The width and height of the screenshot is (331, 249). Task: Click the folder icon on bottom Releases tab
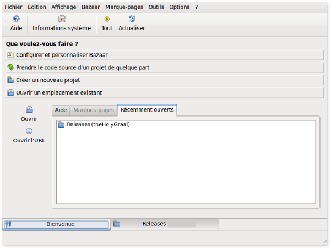[117, 224]
